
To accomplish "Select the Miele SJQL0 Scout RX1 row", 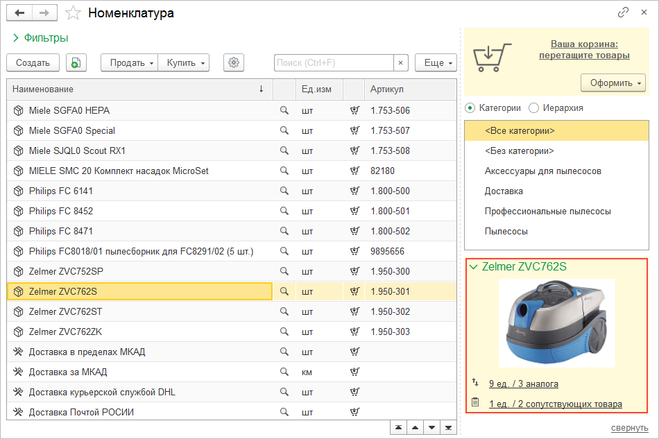I will pyautogui.click(x=232, y=150).
